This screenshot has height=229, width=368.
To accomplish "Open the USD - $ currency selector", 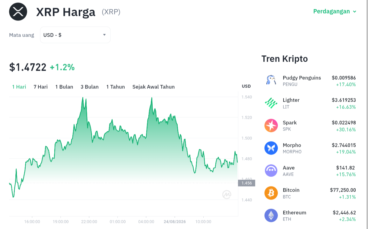I will (75, 35).
